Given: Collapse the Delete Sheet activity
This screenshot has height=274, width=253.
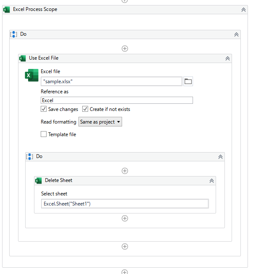Looking at the screenshot, I should click(x=211, y=181).
